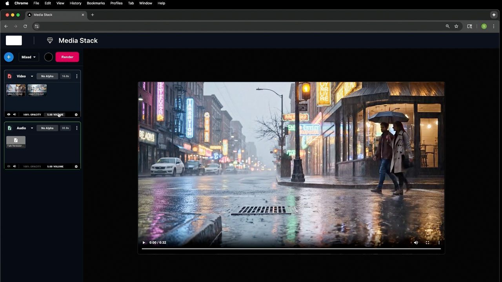The height and width of the screenshot is (282, 502).
Task: Toggle Video layer visibility eye icon
Action: coord(9,115)
